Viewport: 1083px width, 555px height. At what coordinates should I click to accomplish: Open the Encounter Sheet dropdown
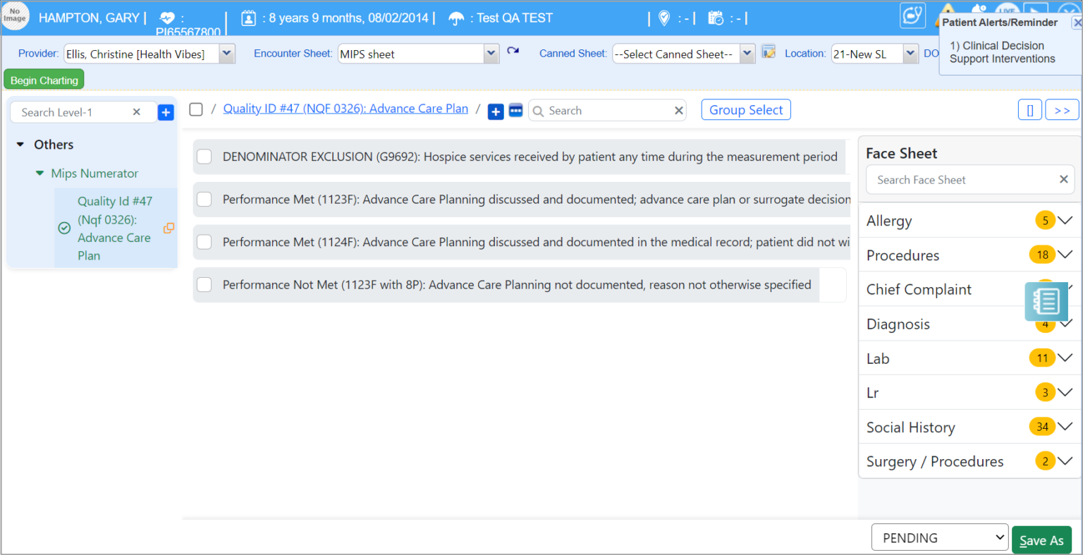pyautogui.click(x=491, y=54)
